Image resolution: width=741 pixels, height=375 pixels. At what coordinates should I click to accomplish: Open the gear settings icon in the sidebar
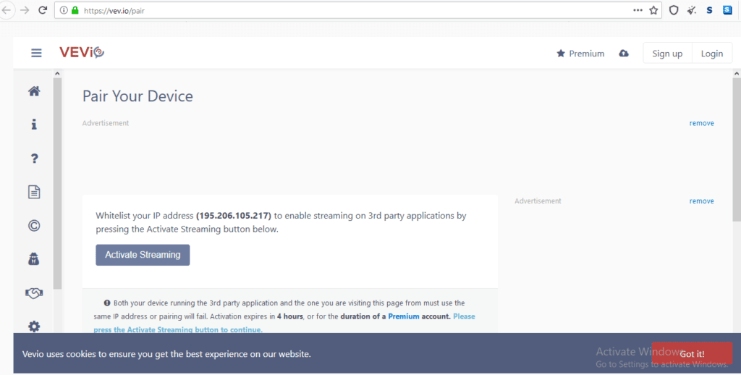pos(34,326)
